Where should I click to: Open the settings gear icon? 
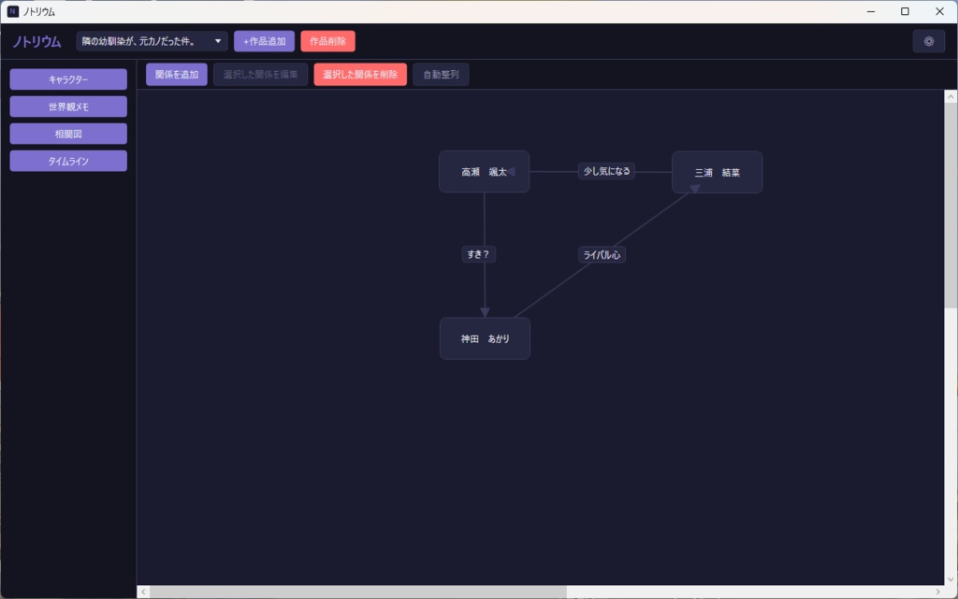point(929,41)
